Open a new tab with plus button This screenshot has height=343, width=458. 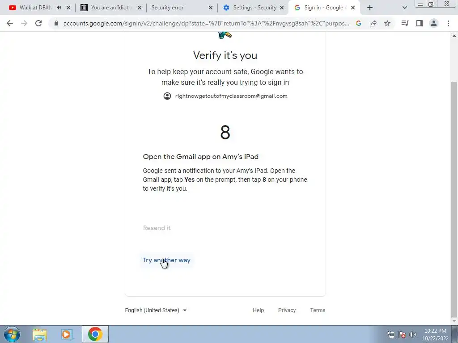370,8
